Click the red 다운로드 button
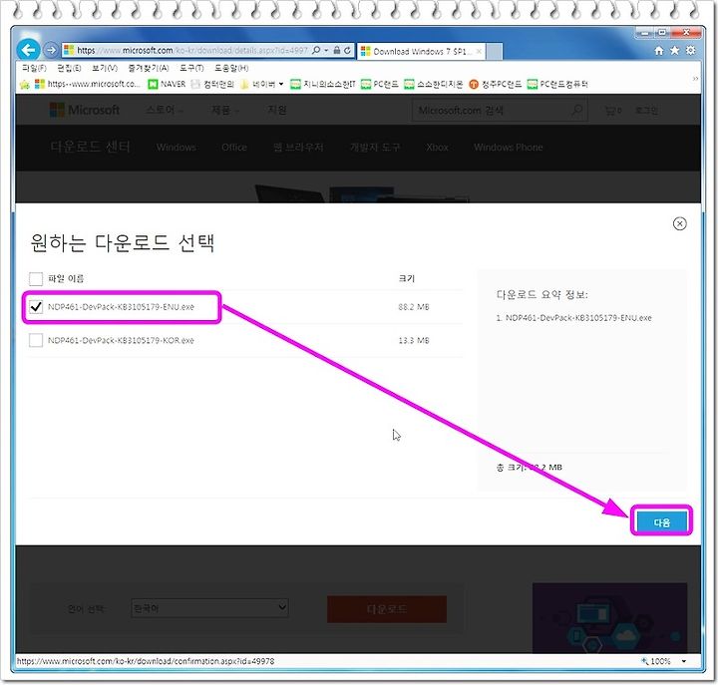Screen dimensions: 718x685 click(x=387, y=609)
